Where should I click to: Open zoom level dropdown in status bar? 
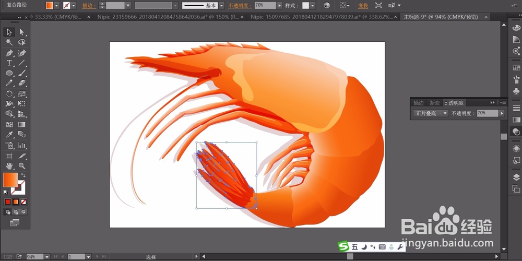click(47, 256)
